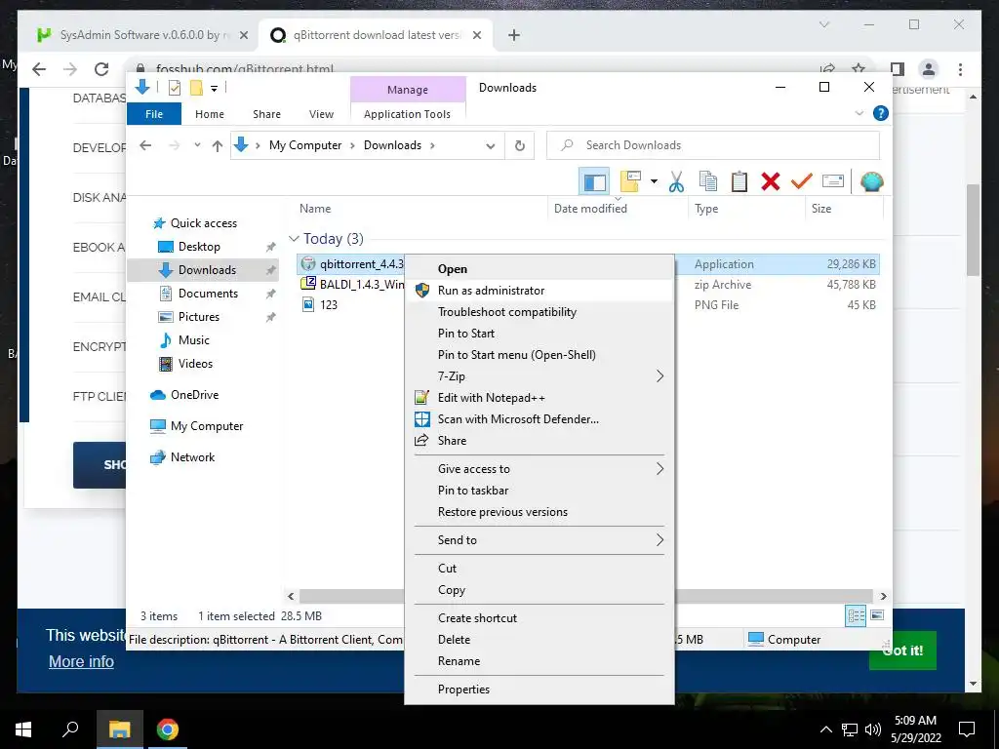Sort by the Size column header

[x=845, y=209]
